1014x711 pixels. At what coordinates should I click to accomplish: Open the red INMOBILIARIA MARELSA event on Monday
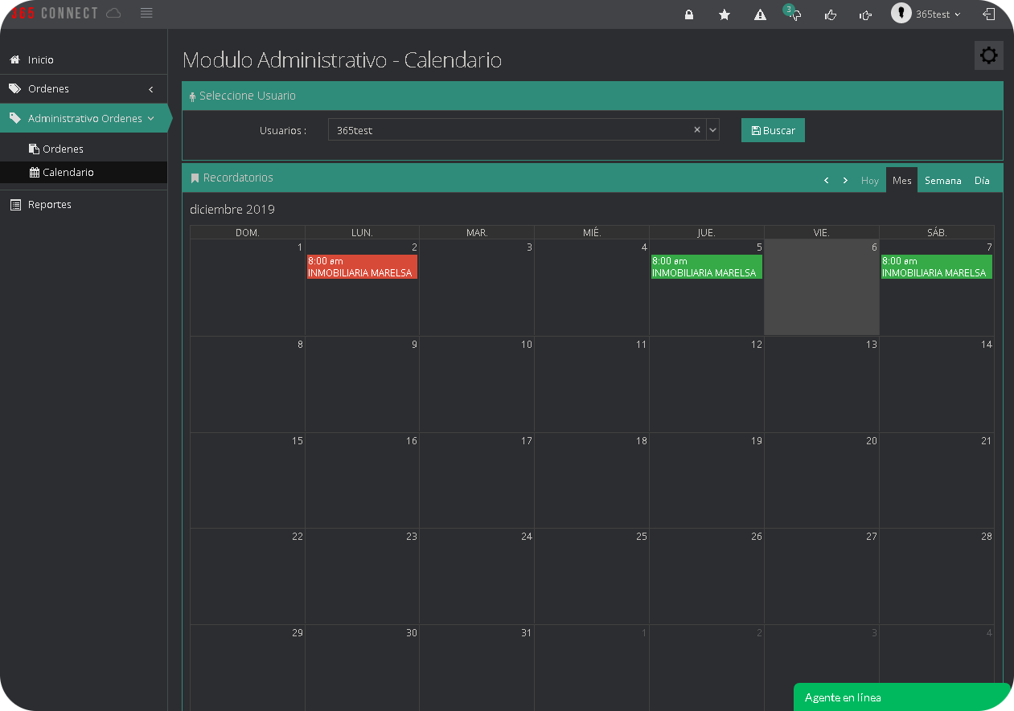click(x=361, y=267)
